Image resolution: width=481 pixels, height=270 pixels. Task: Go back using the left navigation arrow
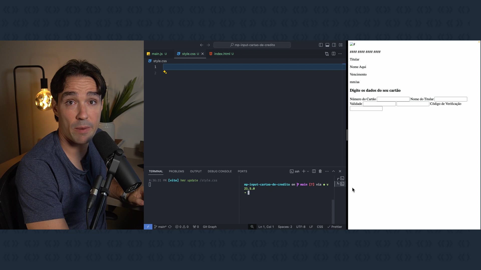click(x=201, y=45)
